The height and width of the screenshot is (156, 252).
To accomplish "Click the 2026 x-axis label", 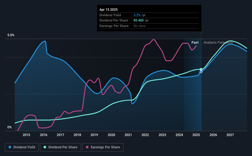I will [x=213, y=135].
